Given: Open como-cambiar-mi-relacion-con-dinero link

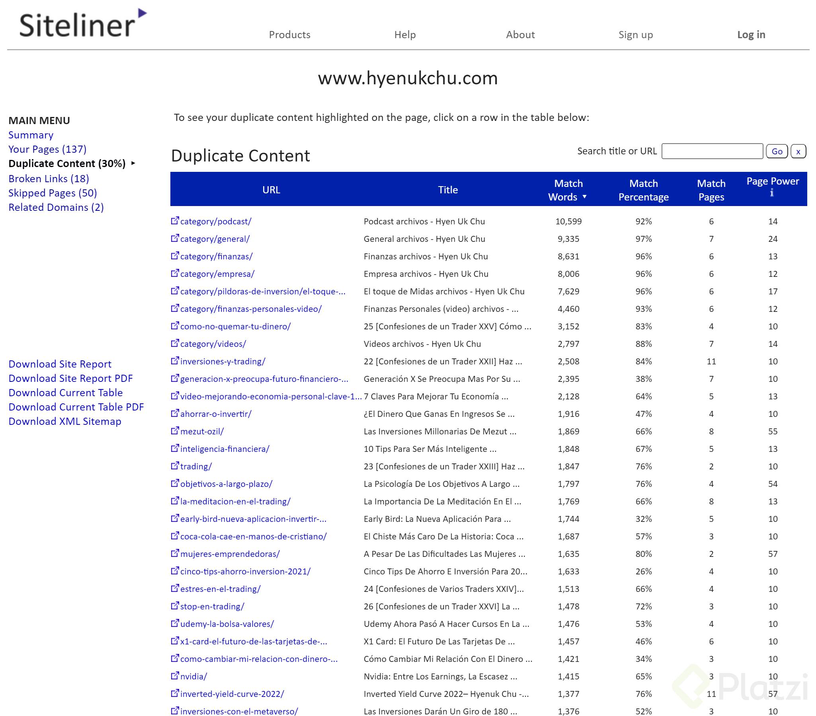Looking at the screenshot, I should (259, 659).
